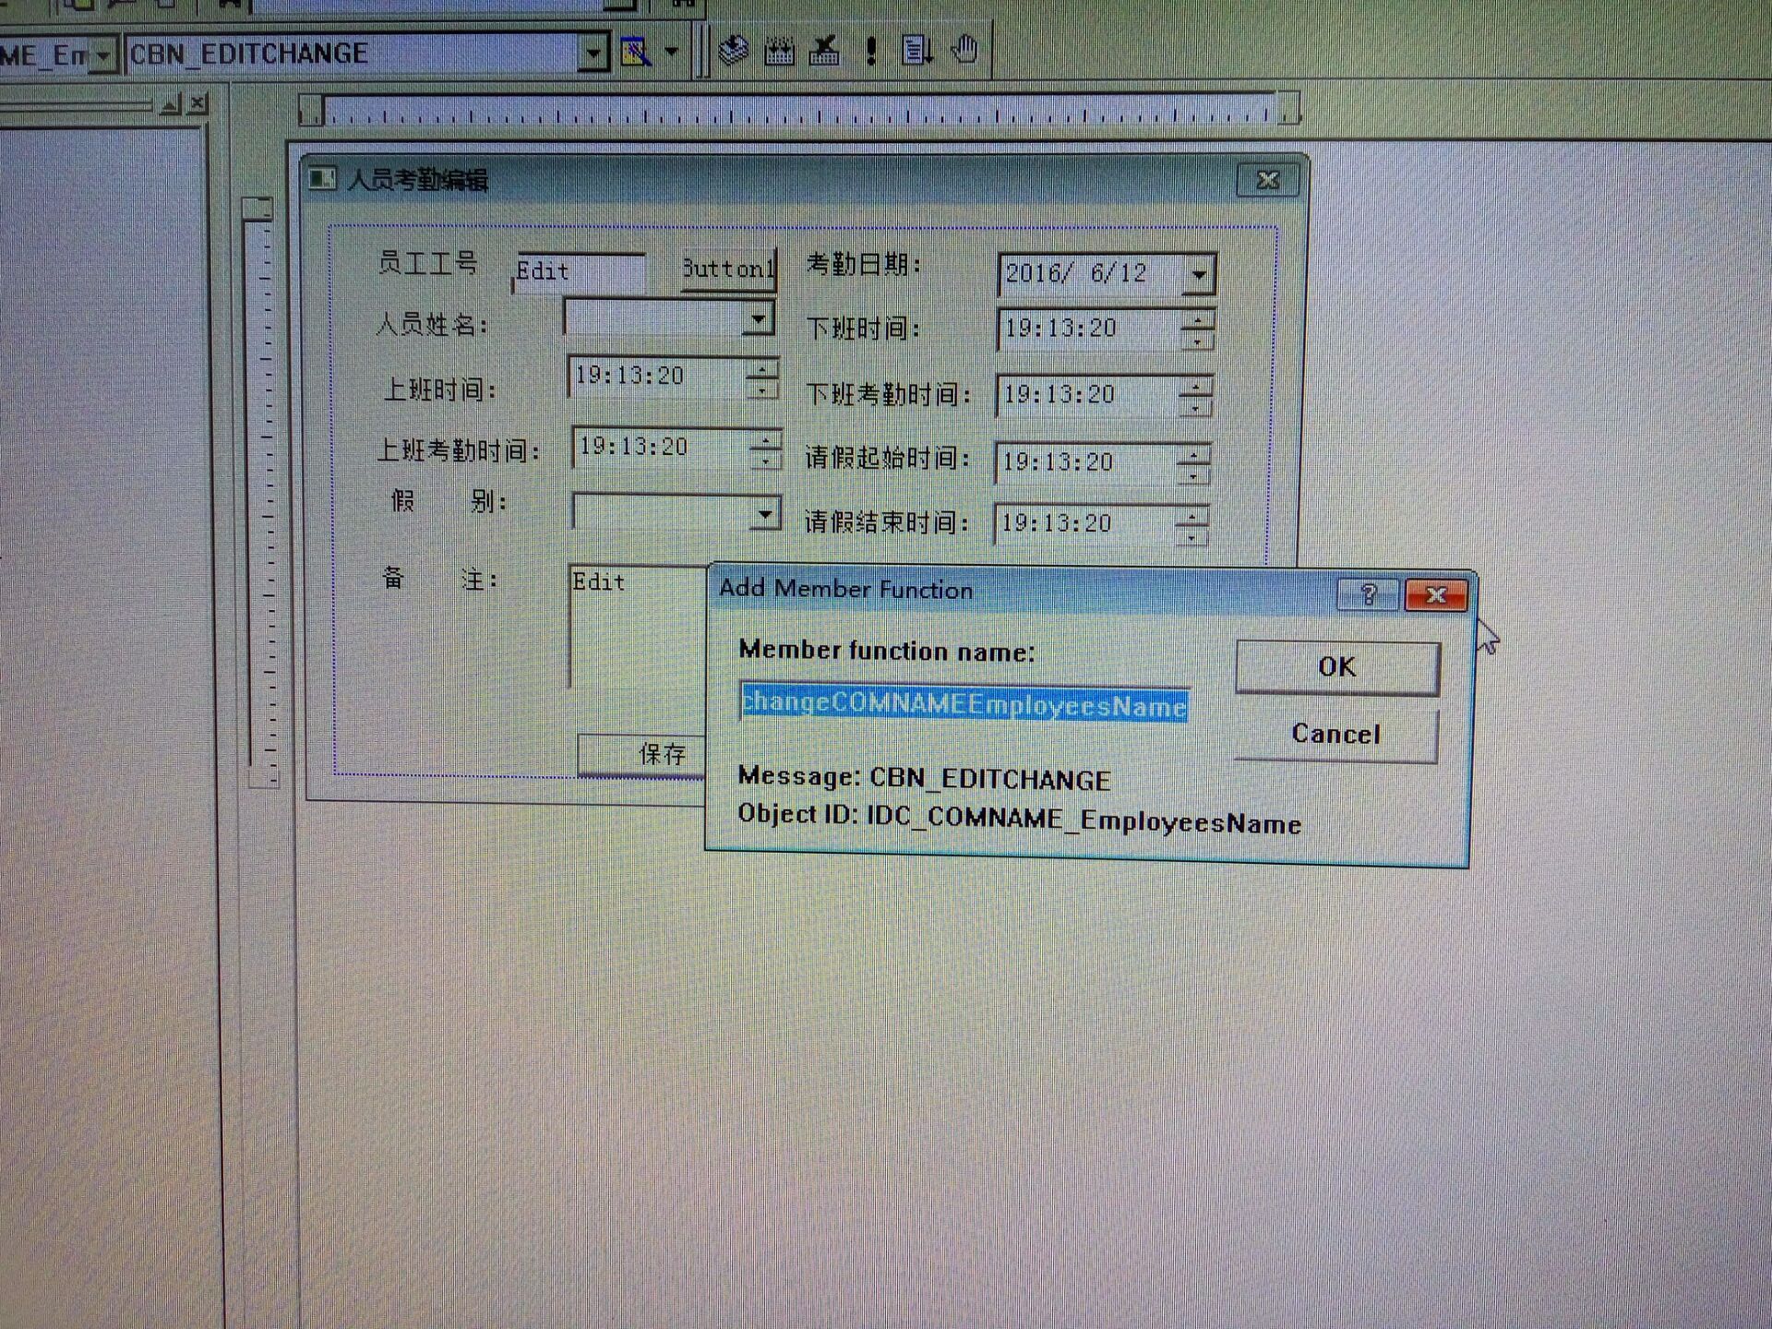1772x1329 pixels.
Task: Click the 上班时间 time spinner
Action: (x=761, y=378)
